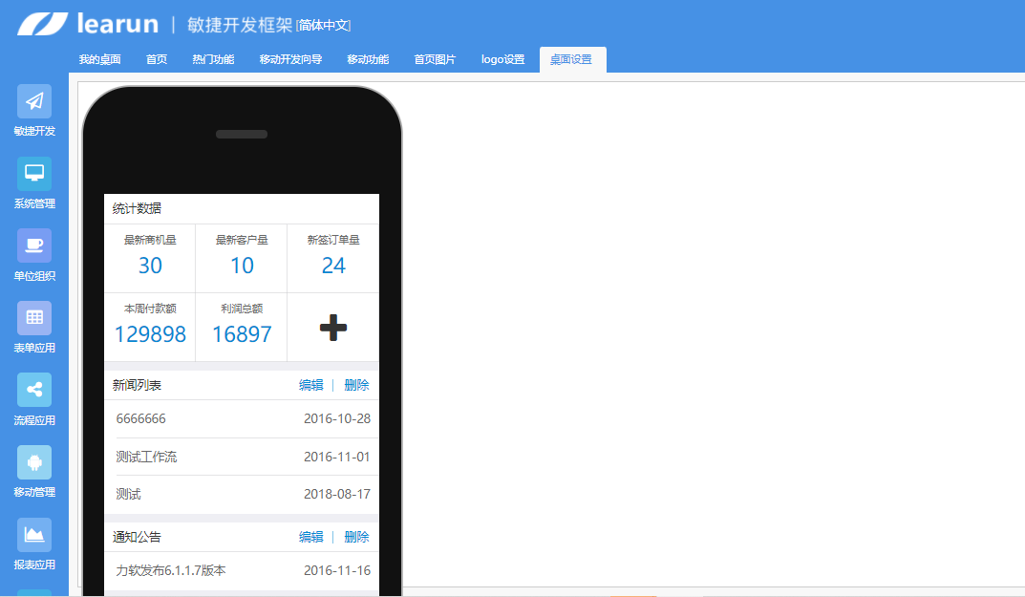Click the news item 测试工作流

[x=146, y=457]
